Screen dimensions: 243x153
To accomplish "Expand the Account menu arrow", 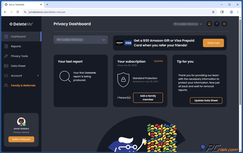I will click(38, 76).
